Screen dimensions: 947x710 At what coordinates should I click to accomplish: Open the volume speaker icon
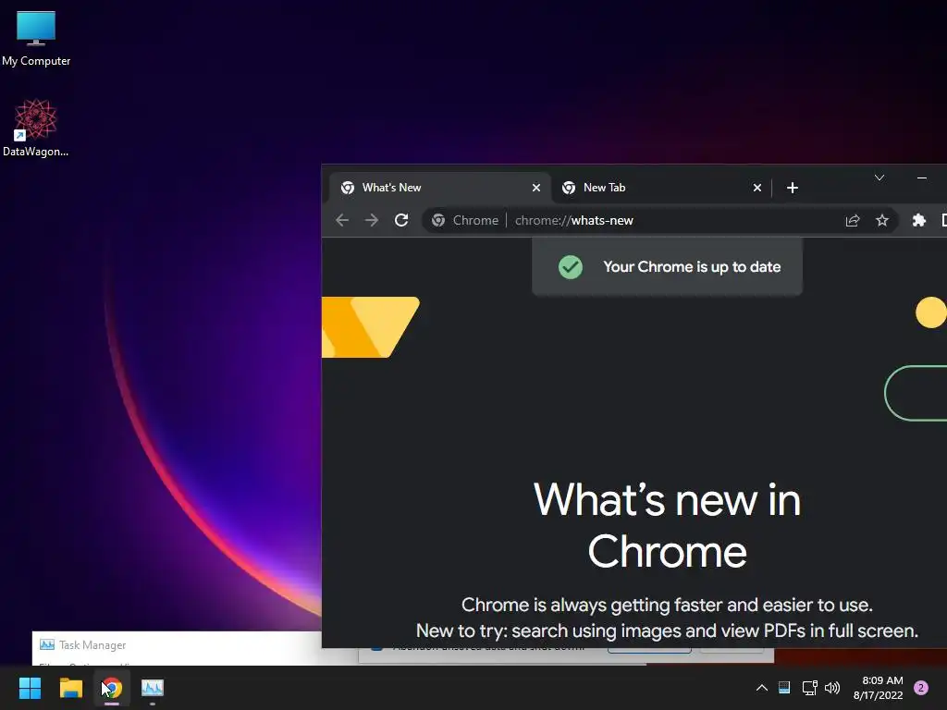tap(832, 688)
